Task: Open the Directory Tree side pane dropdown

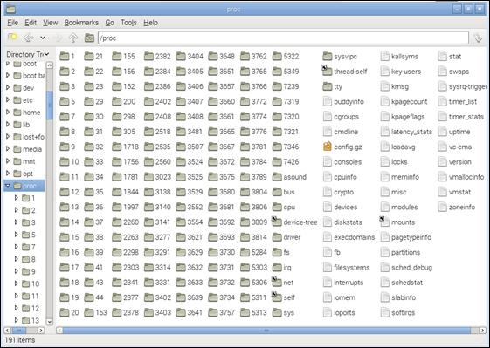Action: pyautogui.click(x=27, y=54)
